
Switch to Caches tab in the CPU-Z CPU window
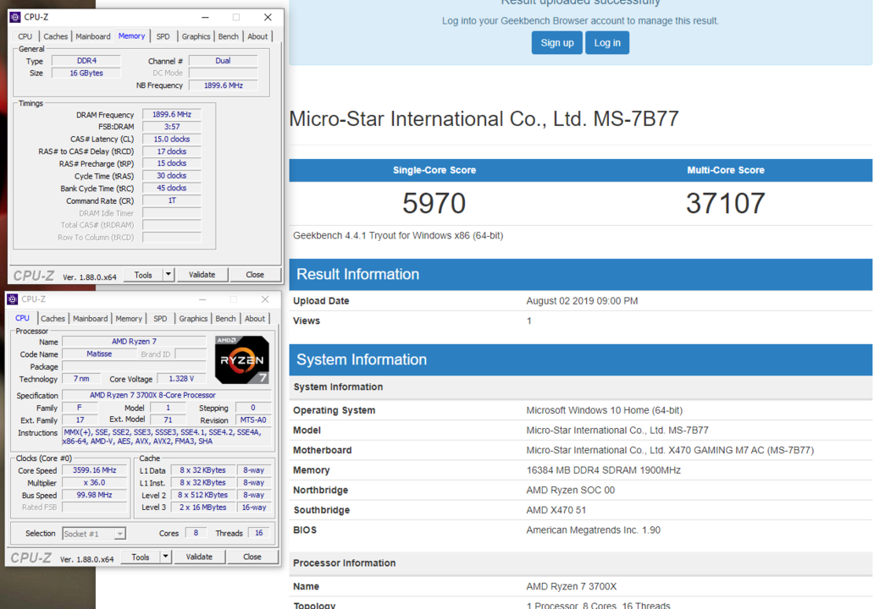click(53, 319)
